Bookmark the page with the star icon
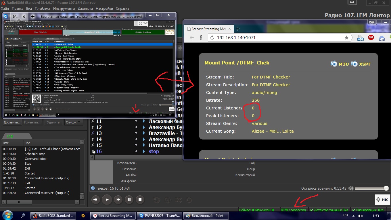Screen dimensions: 391x220 [x=346, y=38]
